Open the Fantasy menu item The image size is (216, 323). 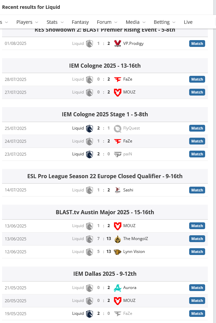click(x=80, y=22)
